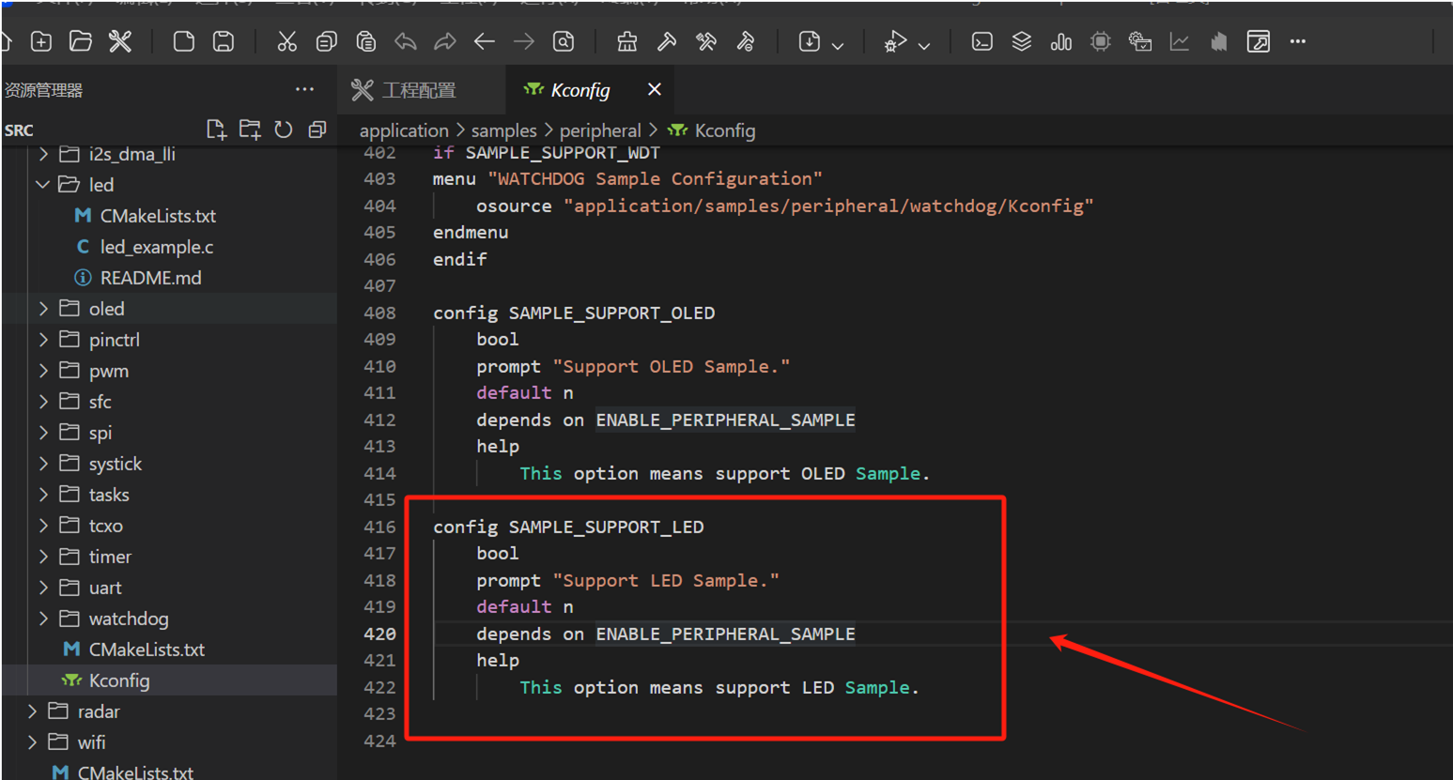The height and width of the screenshot is (780, 1453).
Task: Select Kconfig file in explorer tree
Action: click(169, 681)
